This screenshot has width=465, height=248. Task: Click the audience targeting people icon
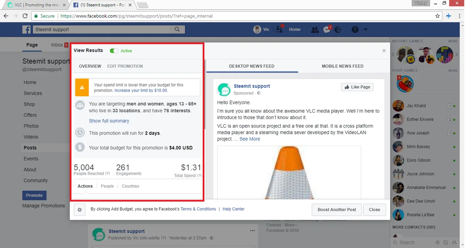[80, 105]
